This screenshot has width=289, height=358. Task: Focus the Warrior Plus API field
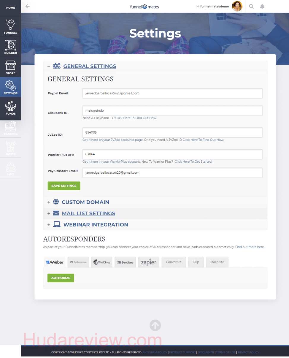pyautogui.click(x=172, y=154)
